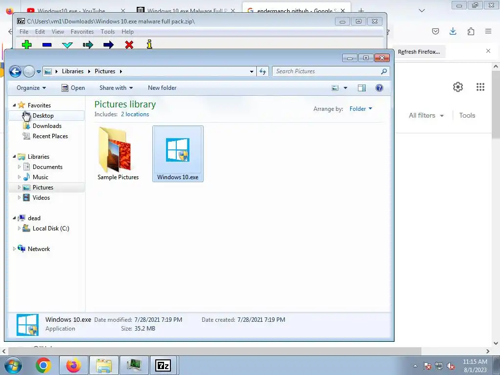Click the 7-Zip Move blue arrow icon
Viewport: 500px width, 375px height.
(x=108, y=44)
